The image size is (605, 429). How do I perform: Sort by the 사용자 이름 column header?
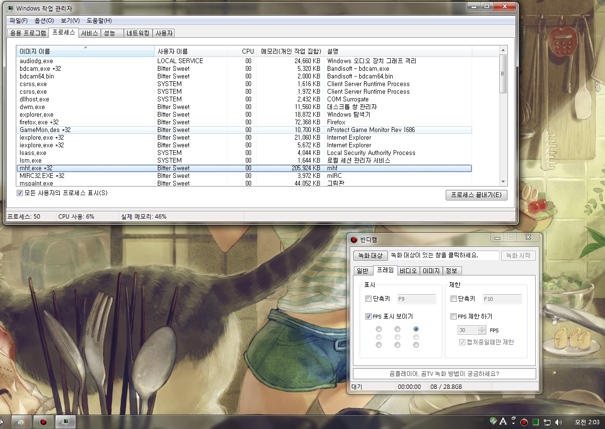(x=190, y=51)
